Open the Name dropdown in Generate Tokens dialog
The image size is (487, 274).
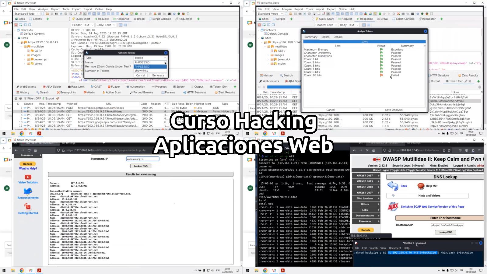[150, 62]
